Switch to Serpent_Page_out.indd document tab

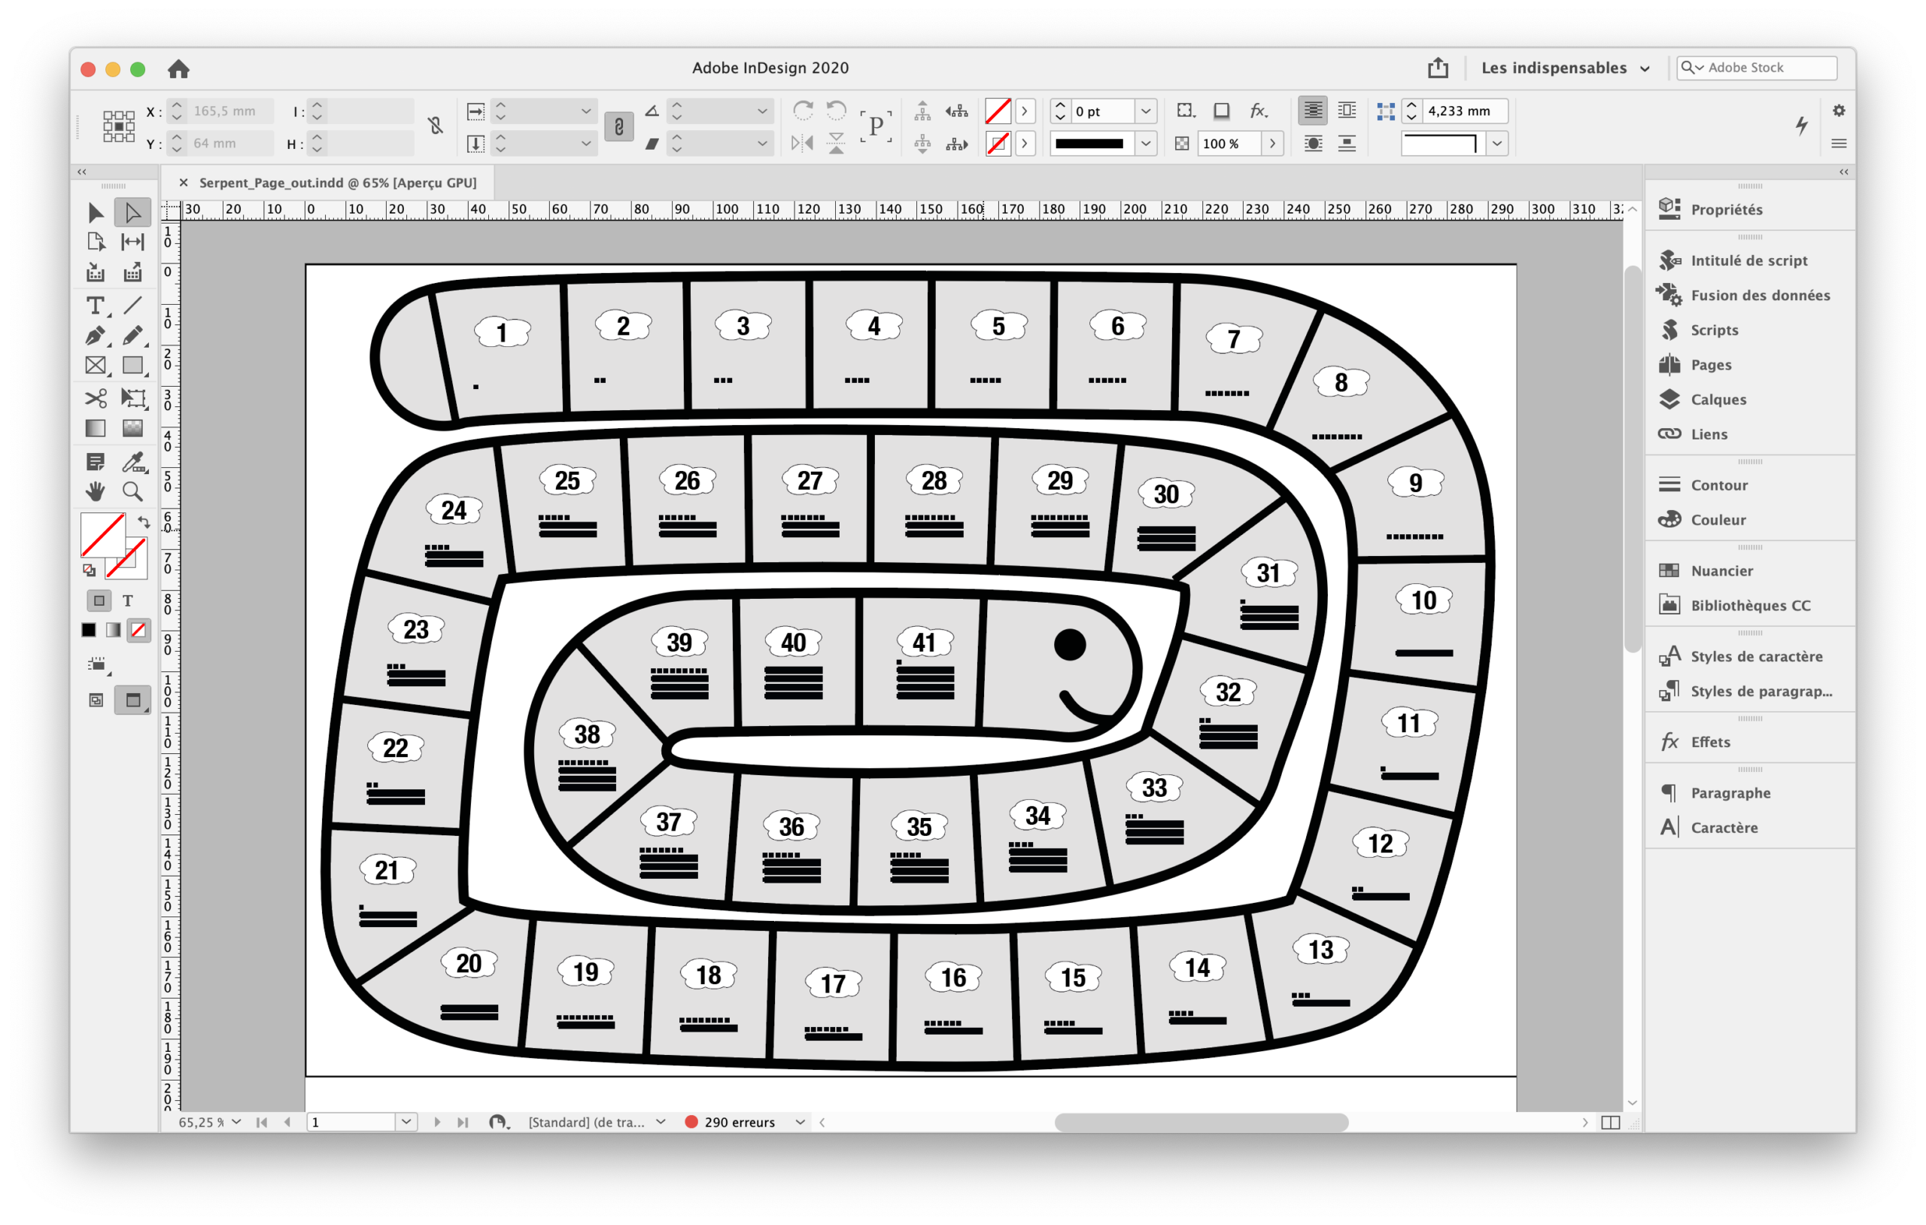337,182
